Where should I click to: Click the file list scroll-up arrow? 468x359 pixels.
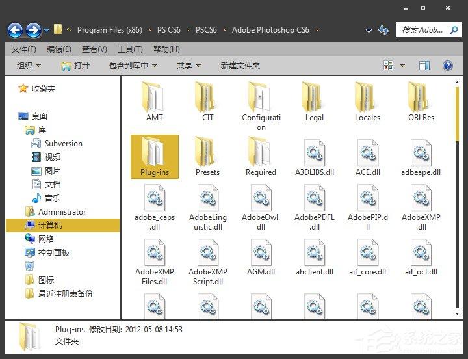(457, 82)
